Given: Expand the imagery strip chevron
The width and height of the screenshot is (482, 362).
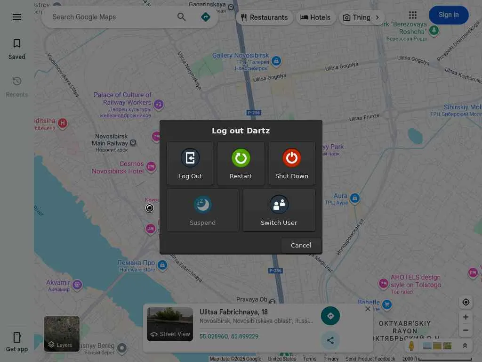Looking at the screenshot, I should [465, 346].
